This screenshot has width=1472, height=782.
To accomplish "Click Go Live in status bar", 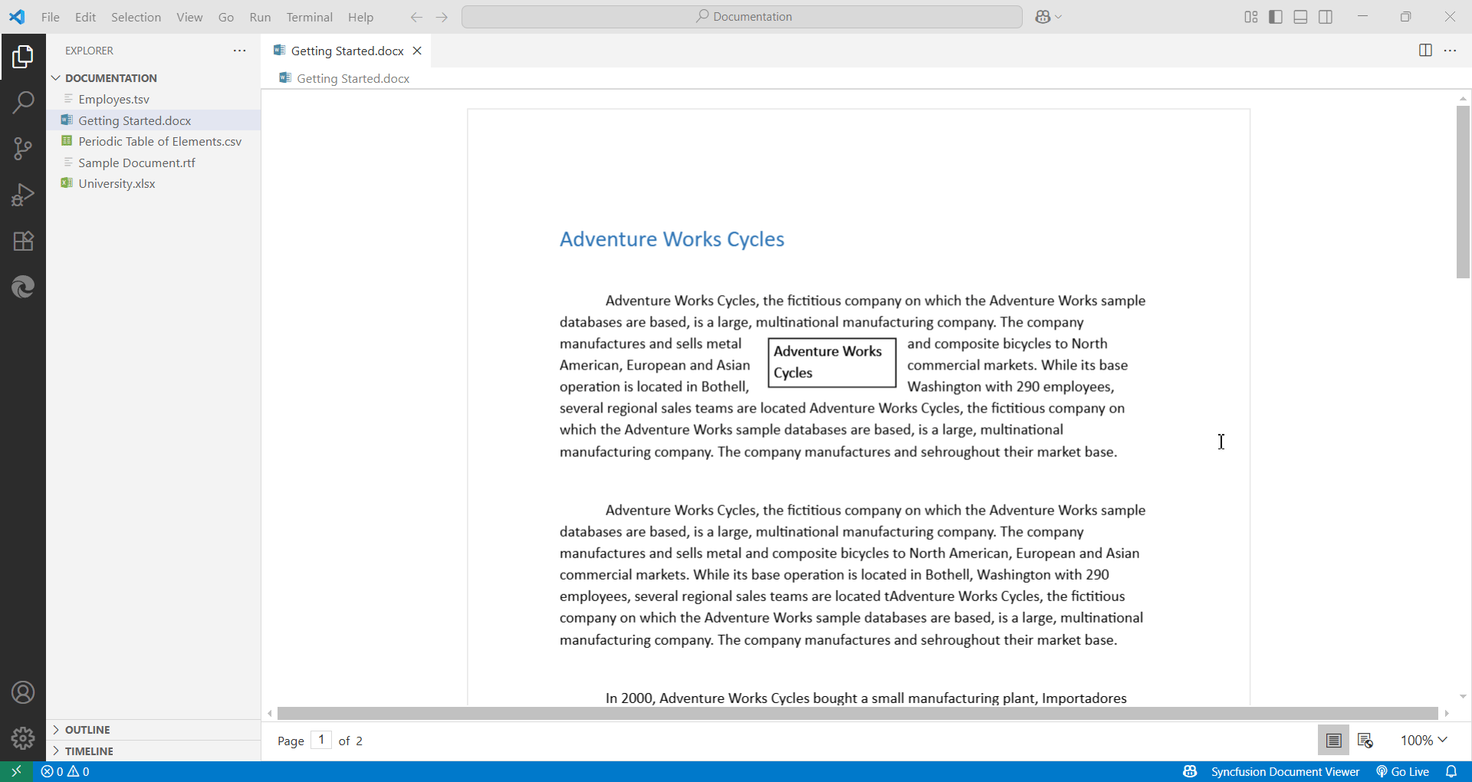I will tap(1402, 771).
